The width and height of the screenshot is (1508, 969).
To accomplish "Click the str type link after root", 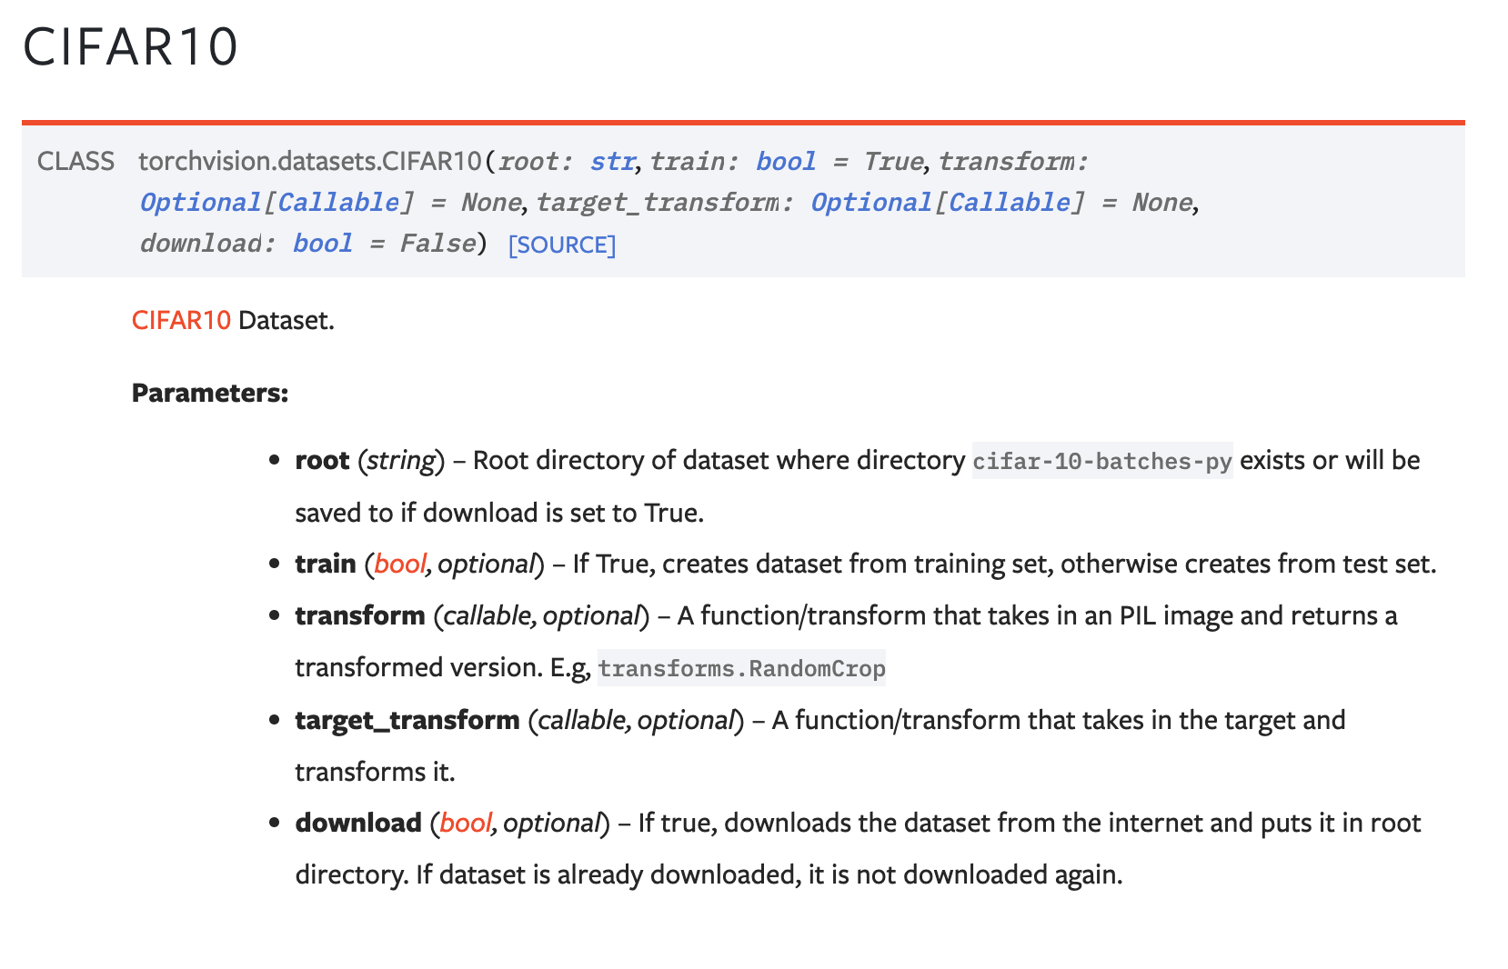I will point(612,161).
